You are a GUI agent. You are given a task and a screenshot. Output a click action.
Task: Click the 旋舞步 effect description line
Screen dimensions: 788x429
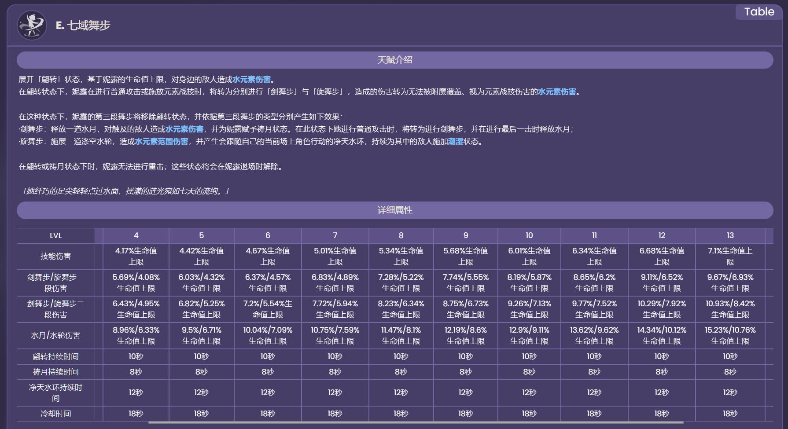coord(251,141)
